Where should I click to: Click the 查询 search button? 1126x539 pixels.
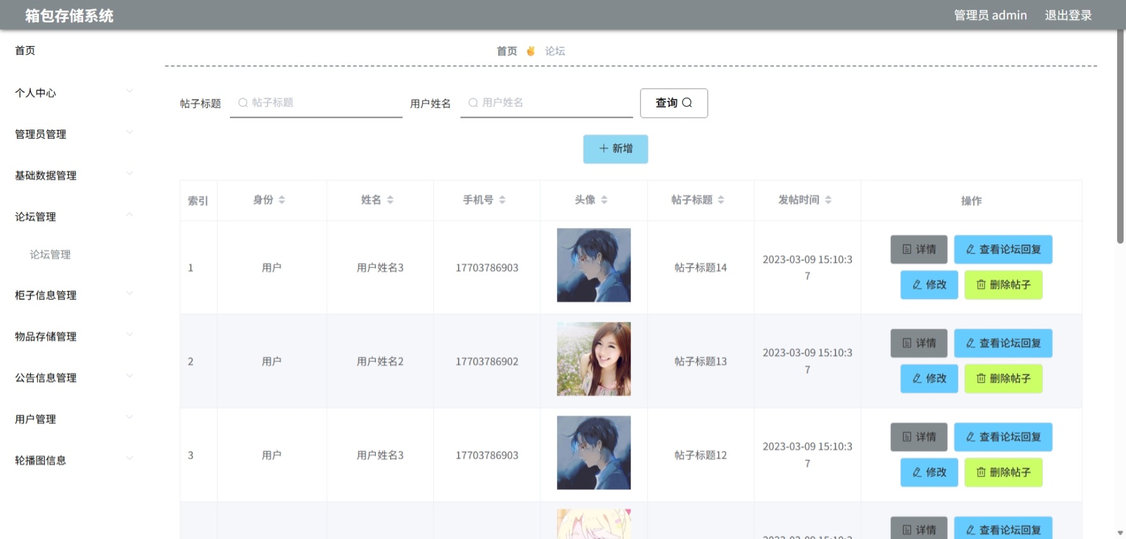[x=674, y=103]
